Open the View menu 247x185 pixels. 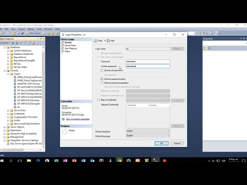coord(13,29)
